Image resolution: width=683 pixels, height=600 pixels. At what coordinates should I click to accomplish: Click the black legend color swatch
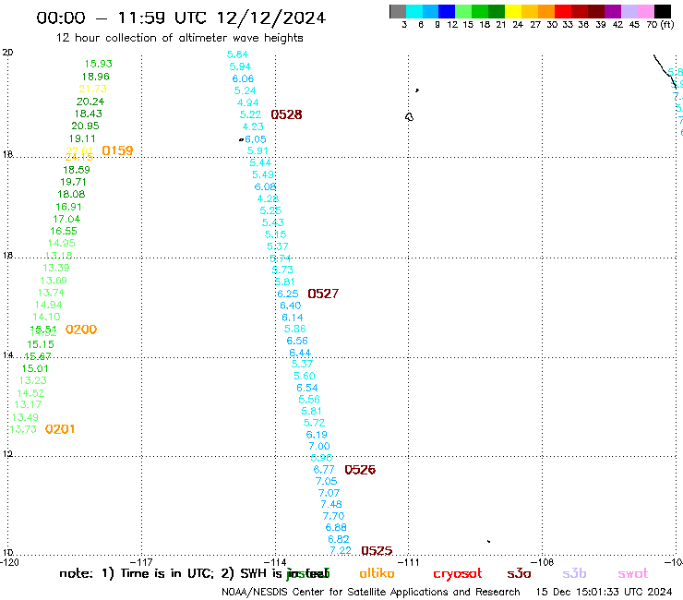coord(662,11)
